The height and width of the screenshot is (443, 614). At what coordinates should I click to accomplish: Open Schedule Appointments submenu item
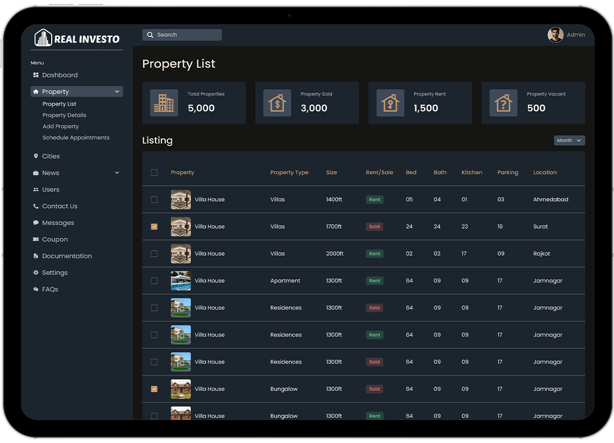click(76, 138)
